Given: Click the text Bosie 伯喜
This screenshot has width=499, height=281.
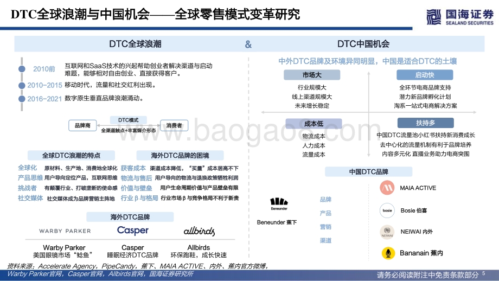Looking at the screenshot, I should [414, 210].
